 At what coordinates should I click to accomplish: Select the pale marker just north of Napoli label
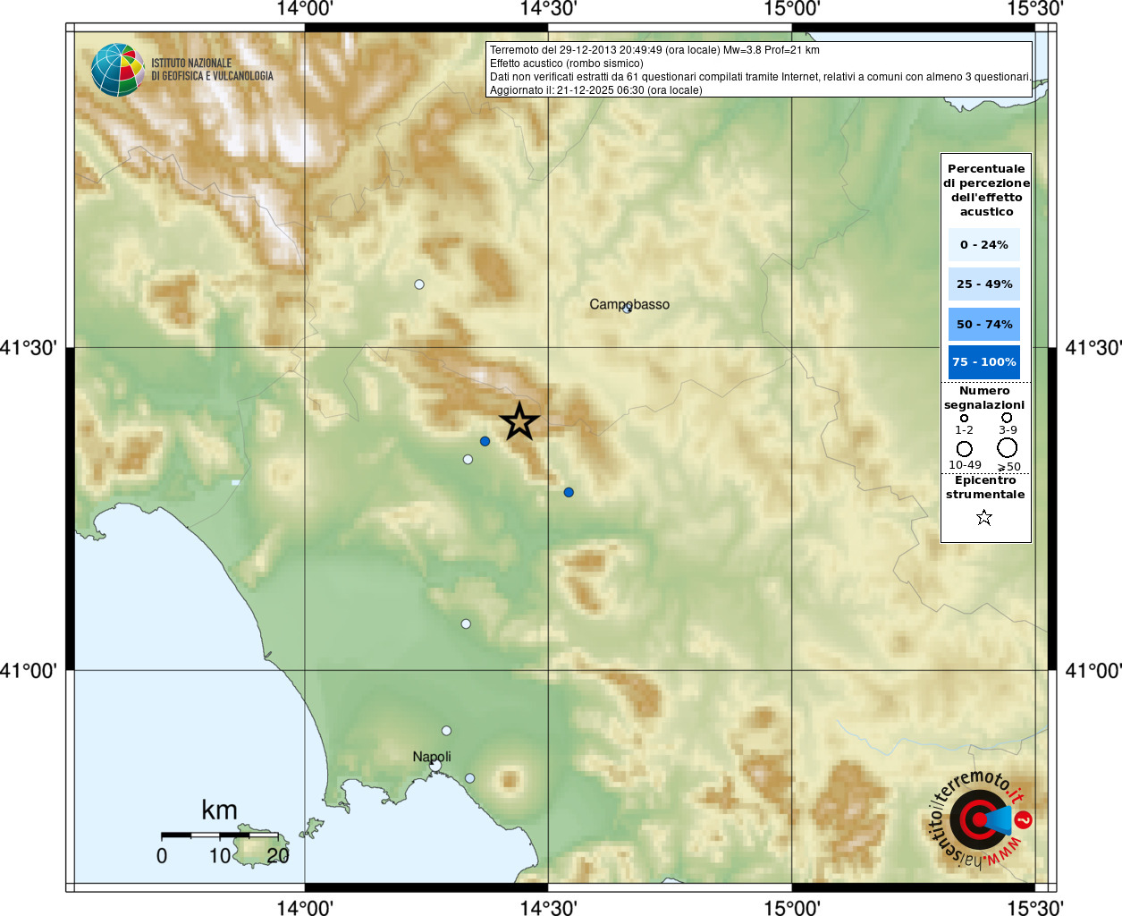[446, 731]
